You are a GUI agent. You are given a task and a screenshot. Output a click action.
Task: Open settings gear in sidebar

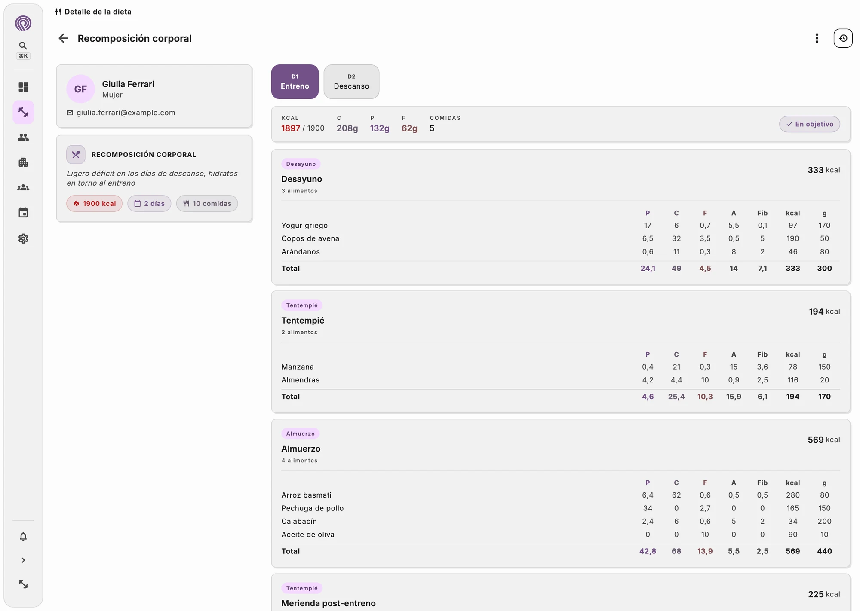23,238
